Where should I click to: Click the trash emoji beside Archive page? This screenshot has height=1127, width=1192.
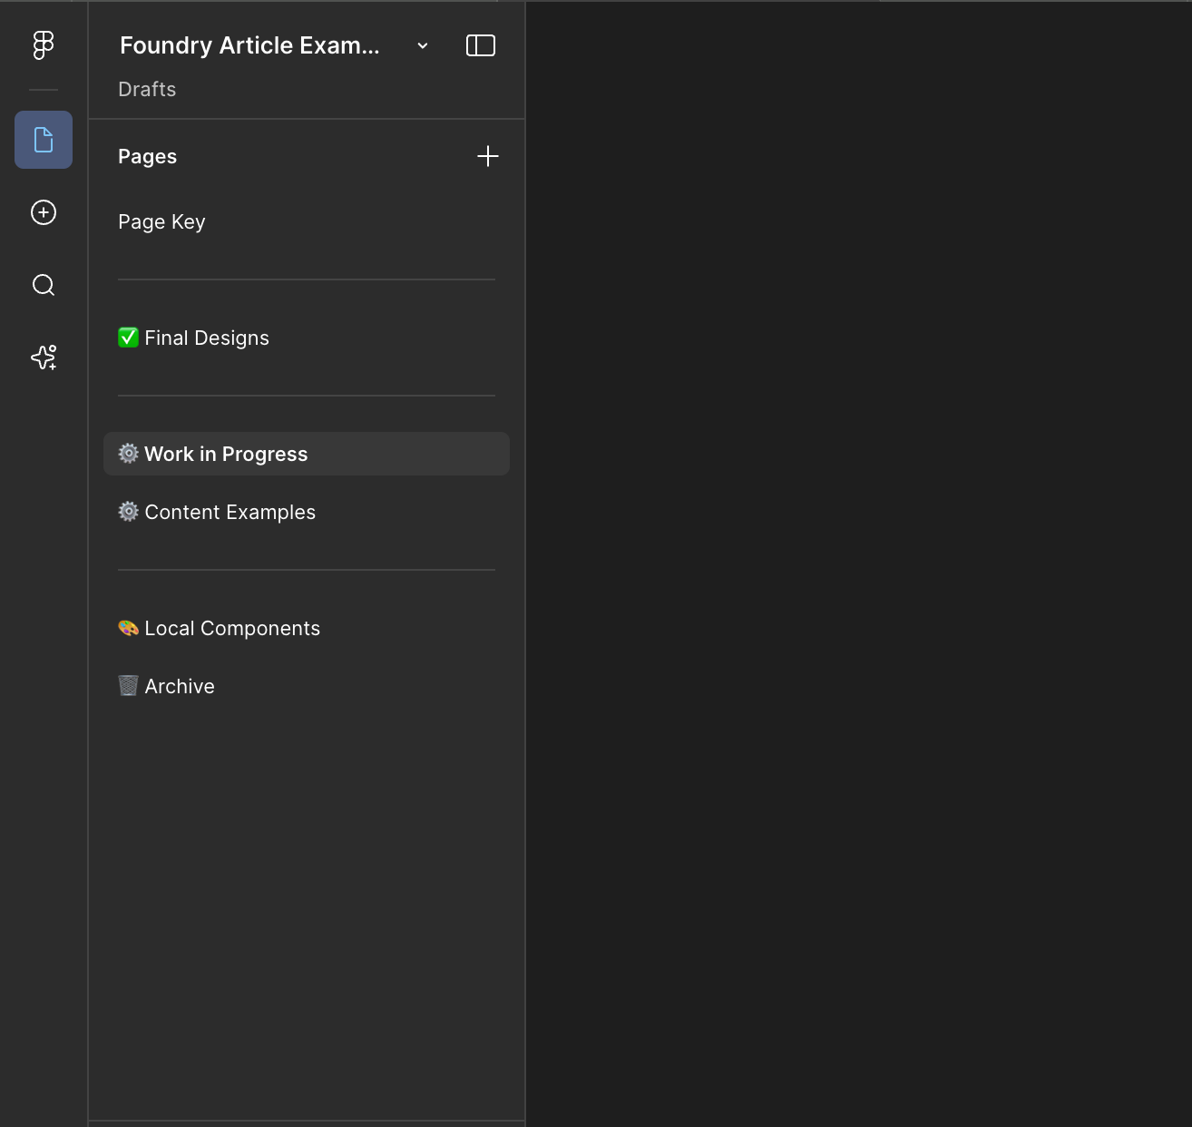(128, 685)
